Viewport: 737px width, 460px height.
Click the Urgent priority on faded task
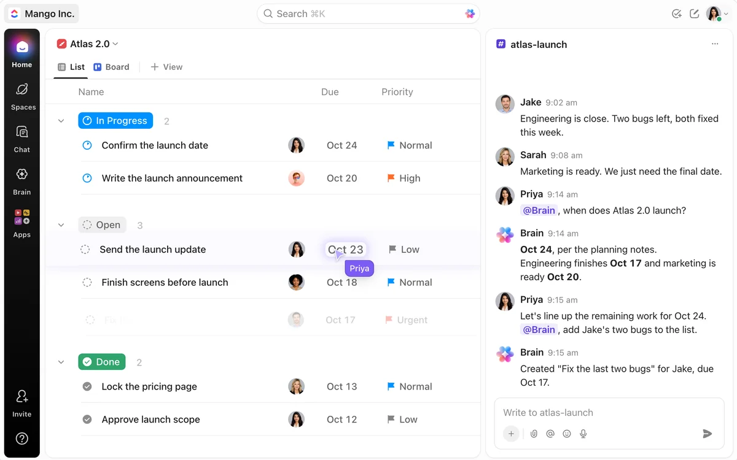(406, 320)
